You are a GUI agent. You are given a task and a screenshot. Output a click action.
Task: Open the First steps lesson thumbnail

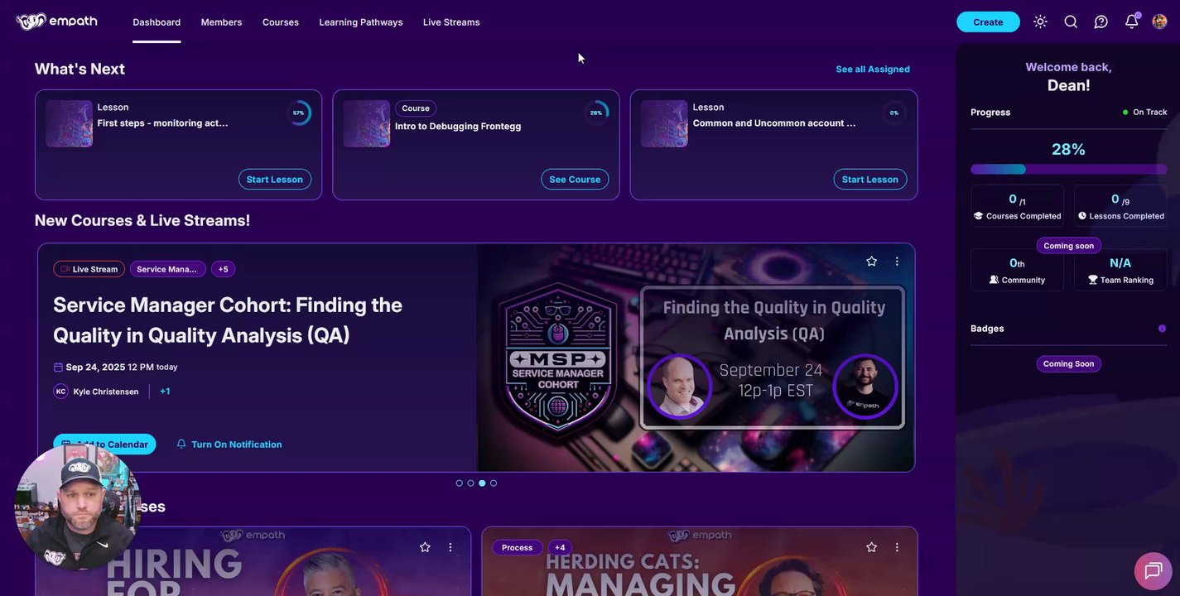click(69, 123)
